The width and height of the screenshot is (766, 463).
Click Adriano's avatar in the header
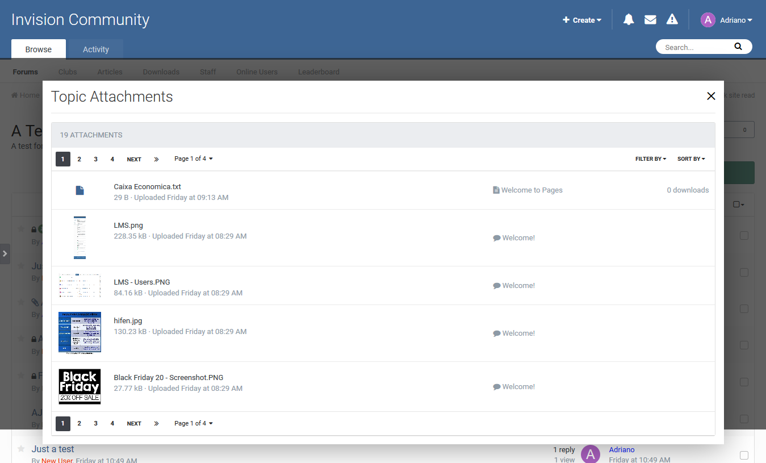(708, 20)
